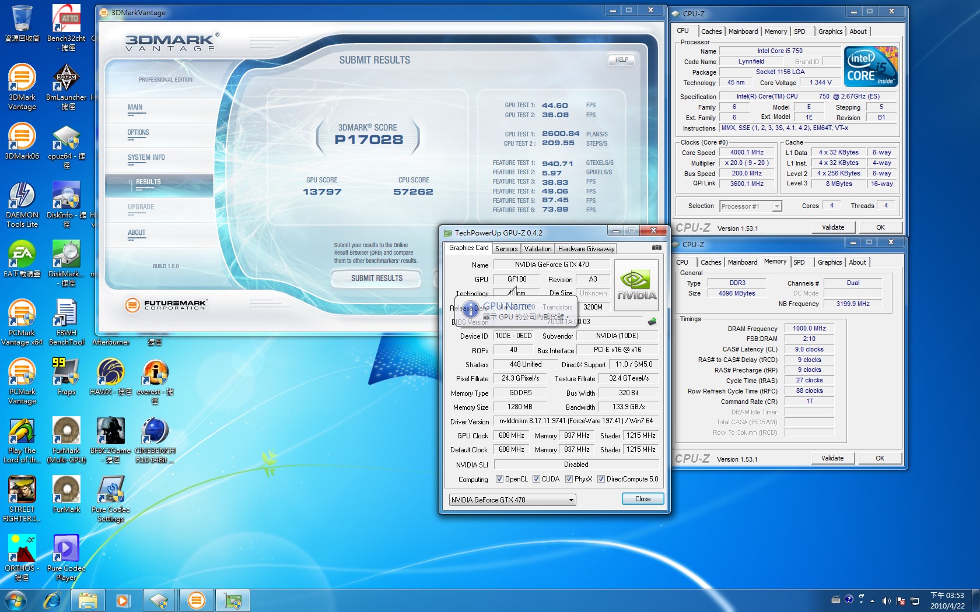Launch the Fraps desktop icon
The height and width of the screenshot is (612, 980).
tap(66, 377)
